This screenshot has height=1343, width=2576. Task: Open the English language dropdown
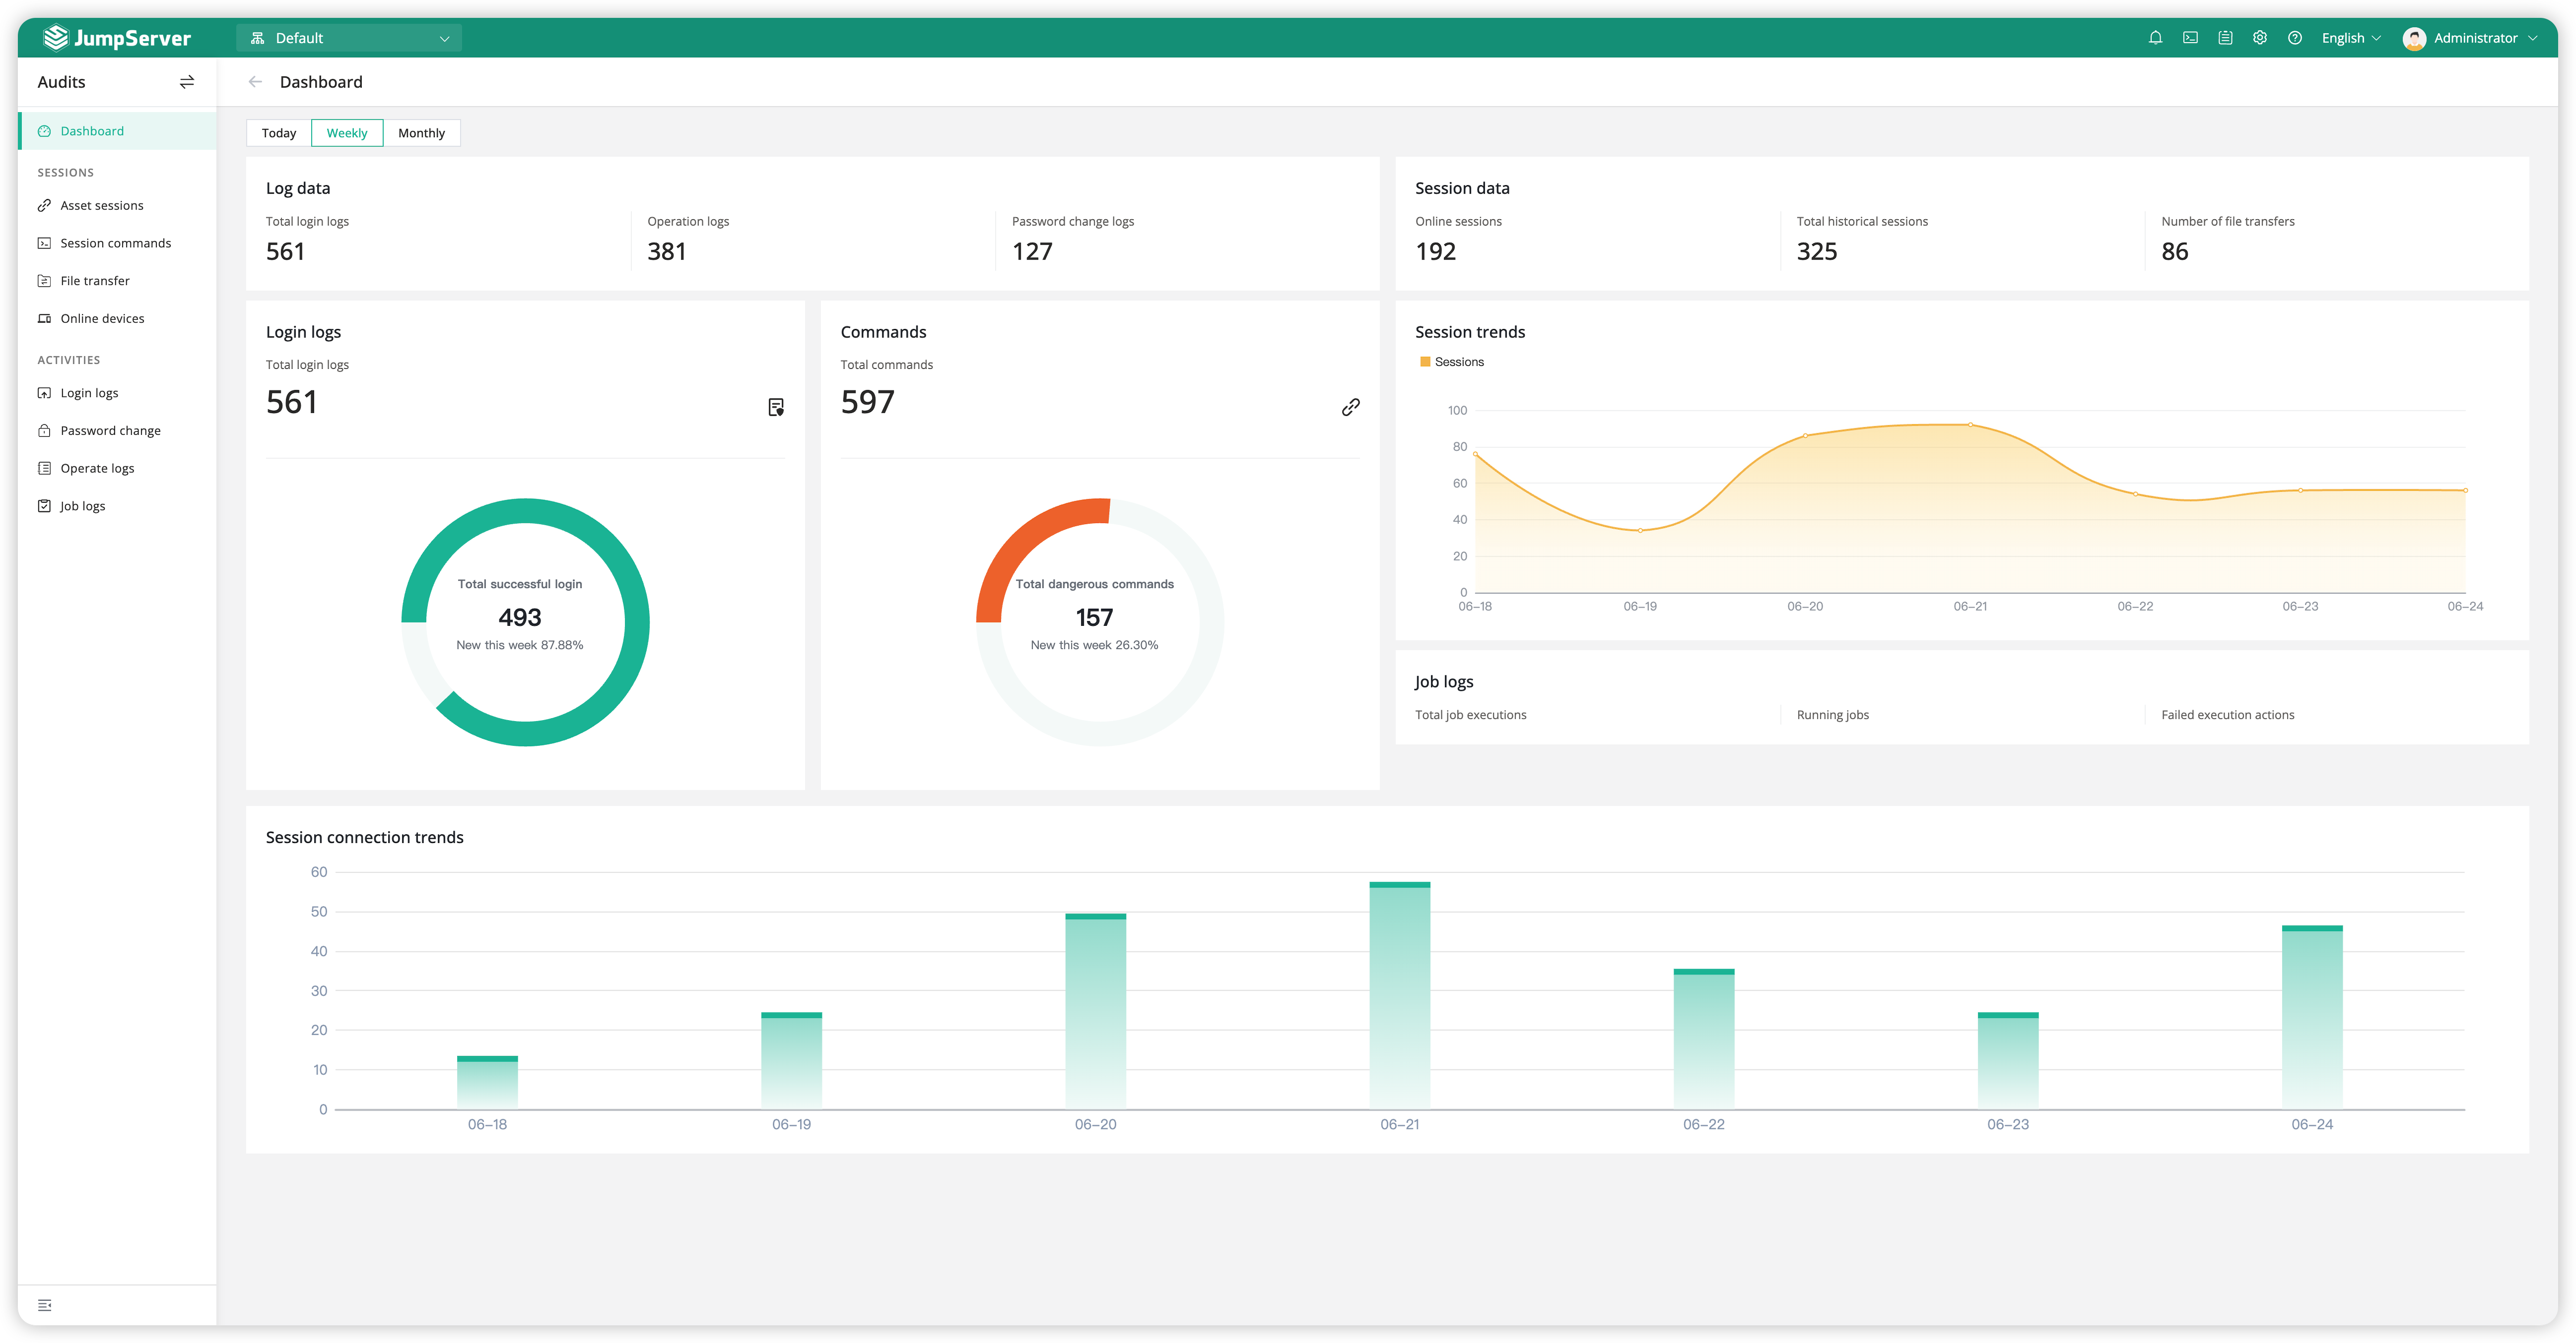click(2350, 38)
